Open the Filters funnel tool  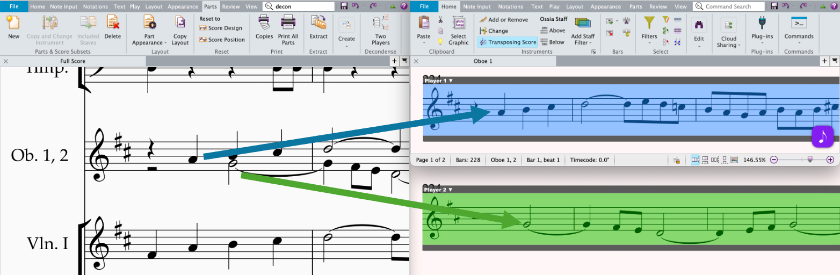tap(649, 24)
